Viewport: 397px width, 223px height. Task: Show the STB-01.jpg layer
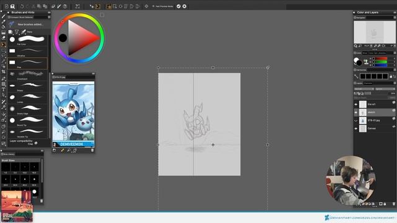tap(355, 120)
